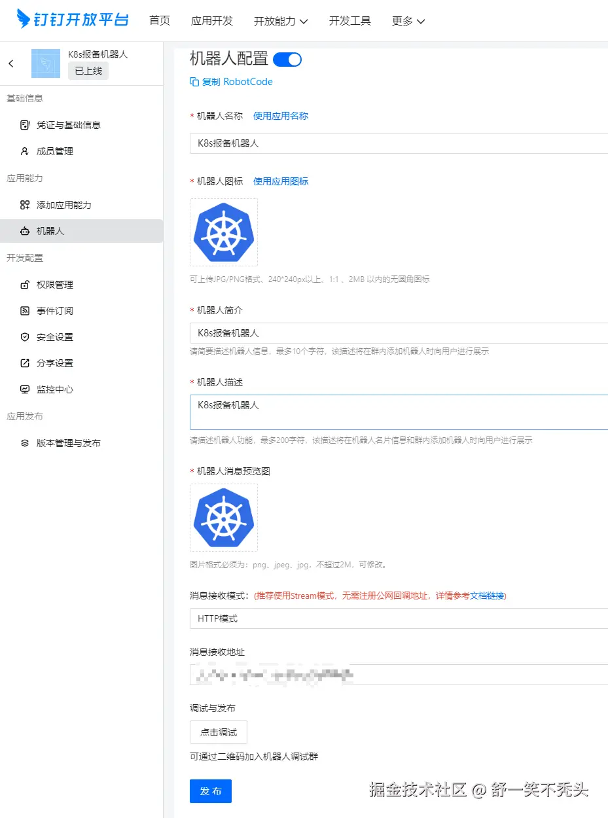
Task: Open the 开发工具 nav tab
Action: [350, 21]
